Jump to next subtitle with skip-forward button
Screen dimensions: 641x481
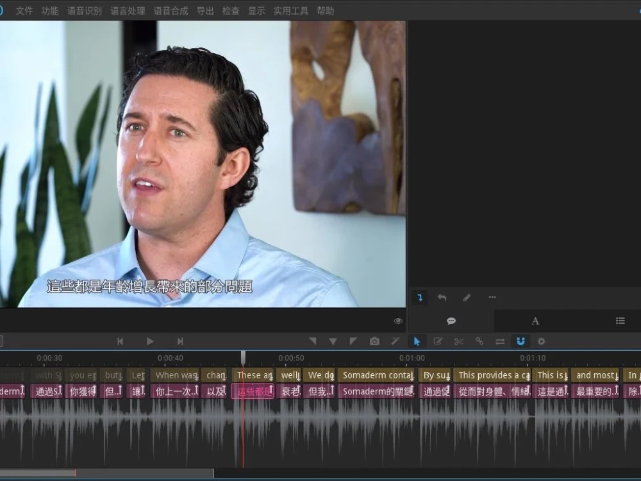coord(180,341)
